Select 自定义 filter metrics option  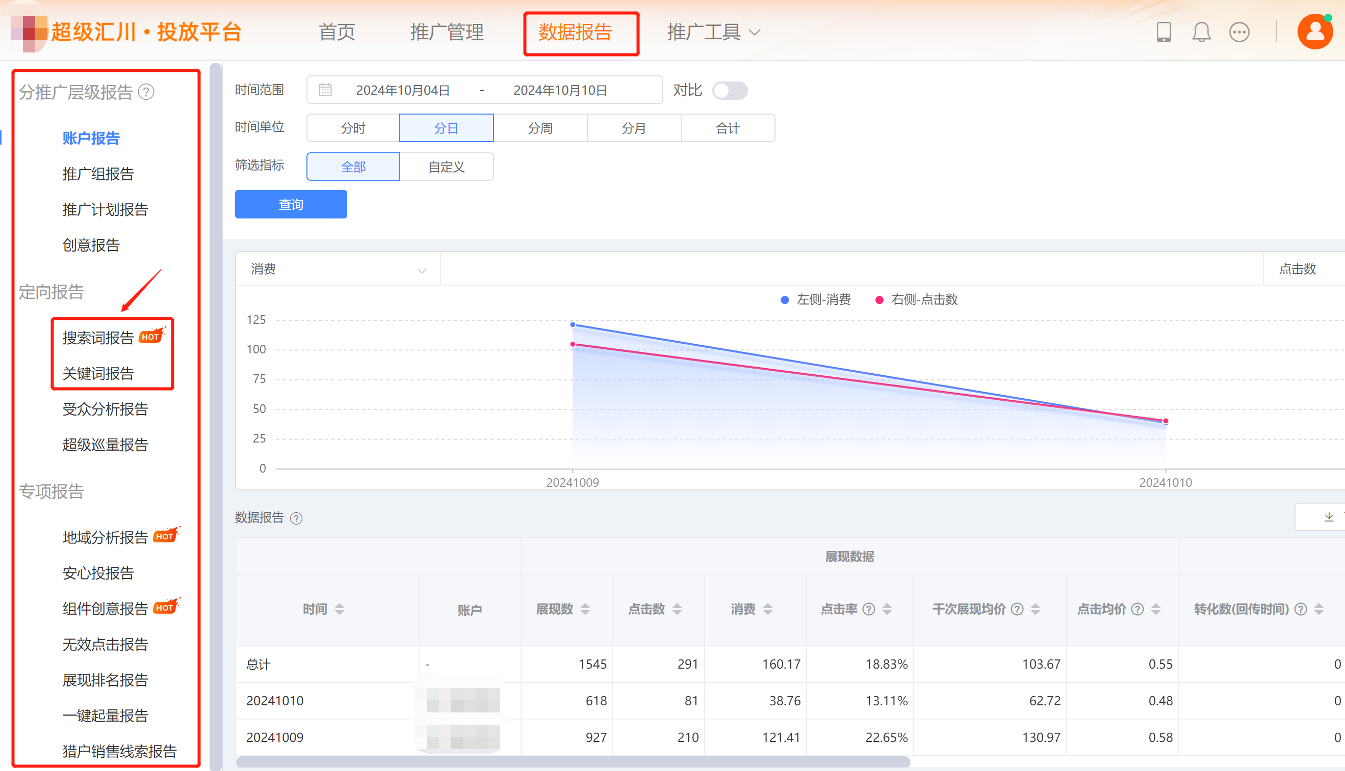[447, 167]
